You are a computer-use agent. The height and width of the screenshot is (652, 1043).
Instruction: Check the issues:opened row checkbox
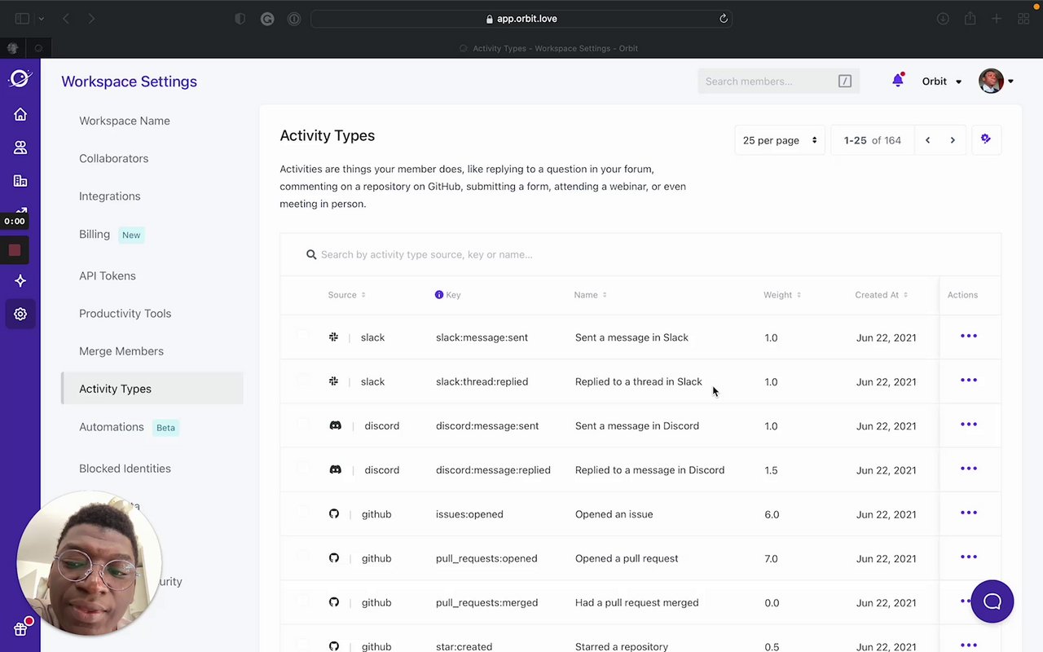tap(303, 513)
